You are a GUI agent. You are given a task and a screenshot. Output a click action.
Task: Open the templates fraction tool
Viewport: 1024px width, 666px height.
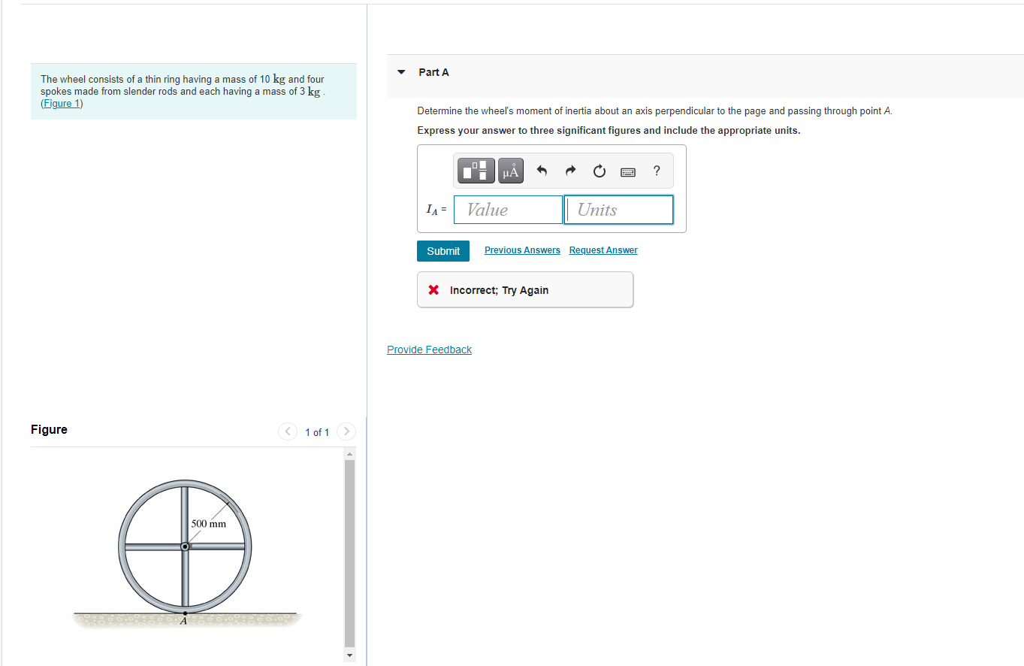tap(476, 171)
